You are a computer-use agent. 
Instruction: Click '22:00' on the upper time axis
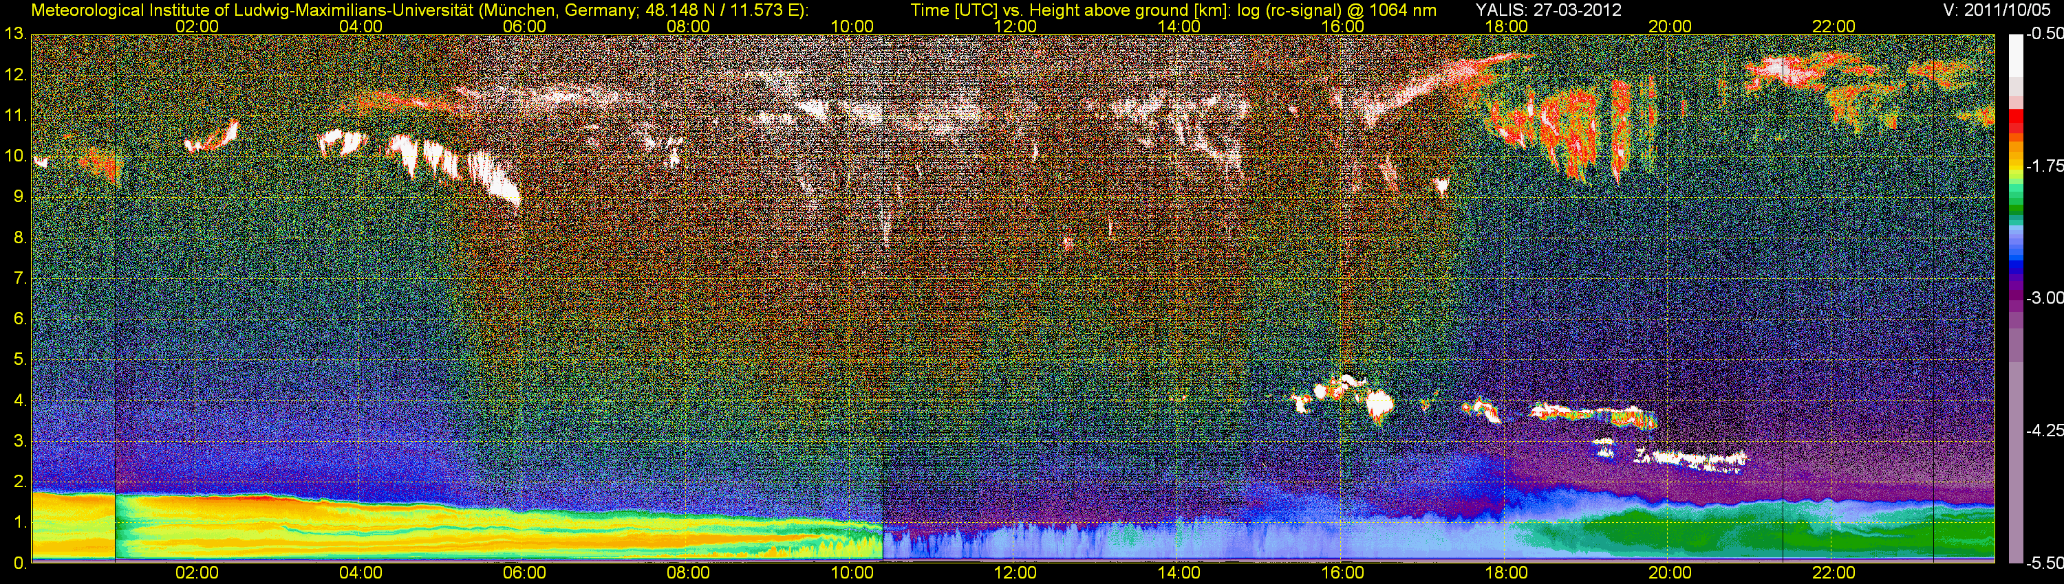[1834, 26]
